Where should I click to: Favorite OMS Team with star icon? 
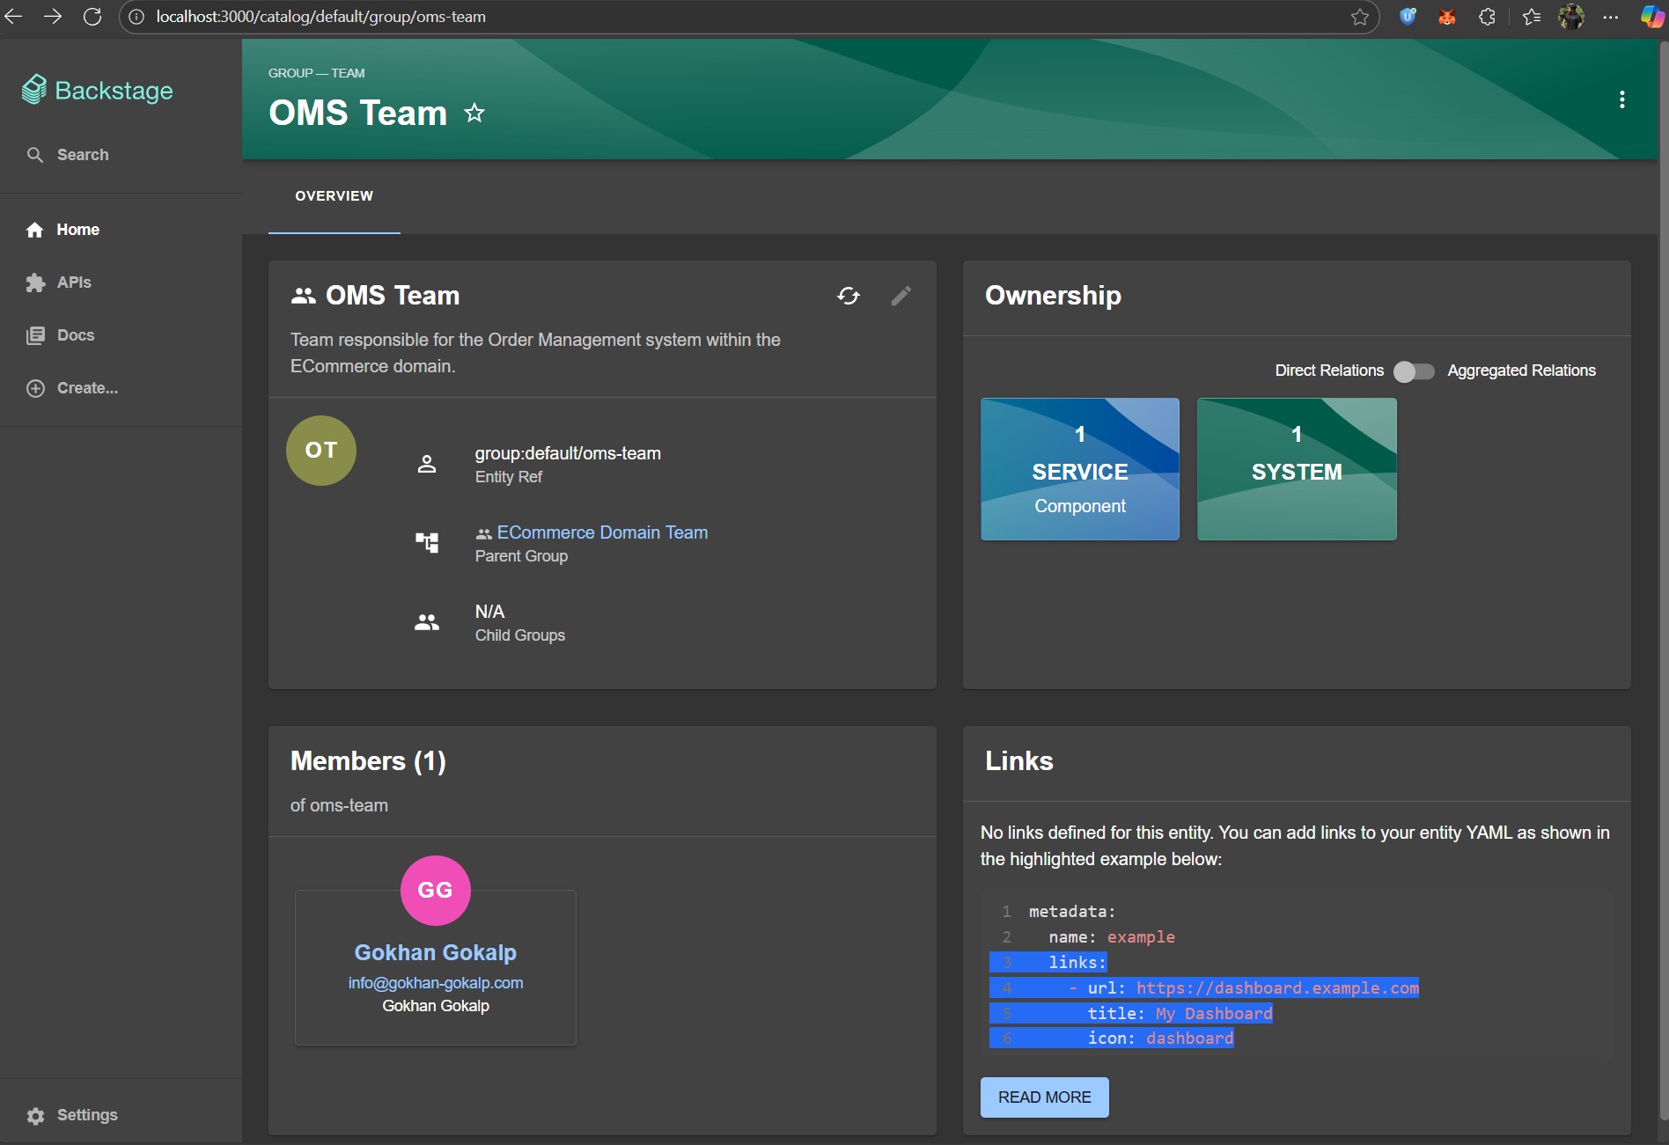pos(474,113)
